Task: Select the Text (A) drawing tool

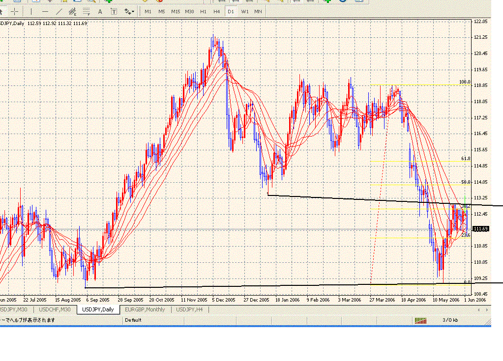Action: pos(100,11)
